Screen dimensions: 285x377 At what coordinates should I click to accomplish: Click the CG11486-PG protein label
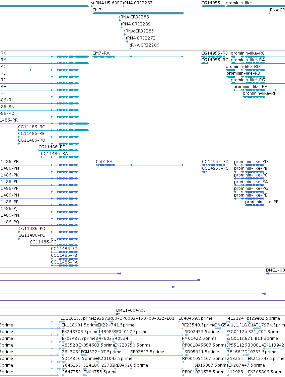[x=43, y=242]
